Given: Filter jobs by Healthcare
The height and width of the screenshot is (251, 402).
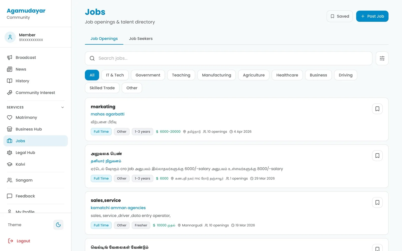Looking at the screenshot, I should [x=287, y=75].
